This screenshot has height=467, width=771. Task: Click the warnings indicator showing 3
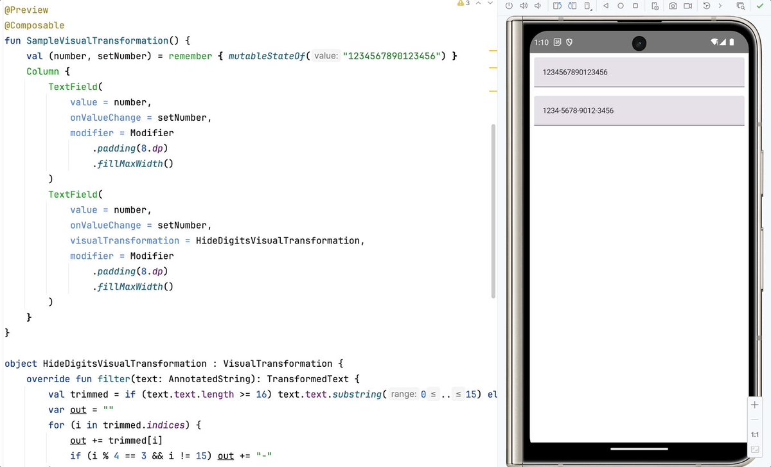pyautogui.click(x=463, y=4)
